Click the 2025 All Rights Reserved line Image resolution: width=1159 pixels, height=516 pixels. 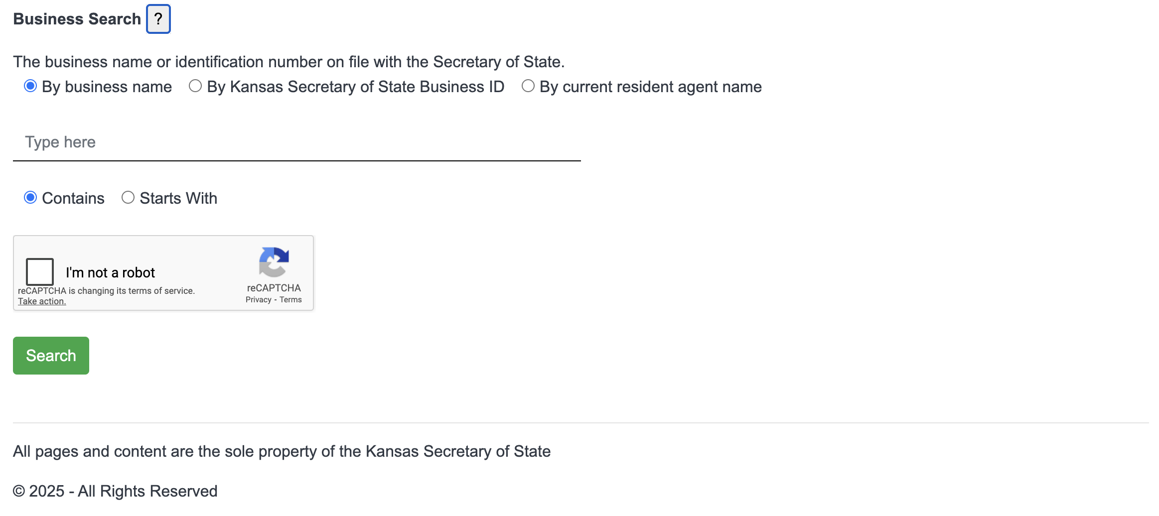(115, 491)
